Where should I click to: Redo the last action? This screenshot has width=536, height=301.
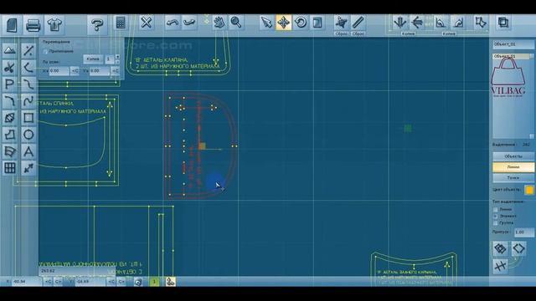point(189,23)
